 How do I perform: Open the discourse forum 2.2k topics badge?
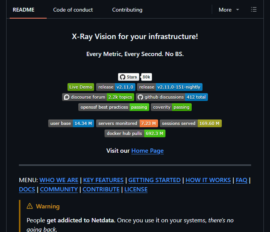(98, 97)
